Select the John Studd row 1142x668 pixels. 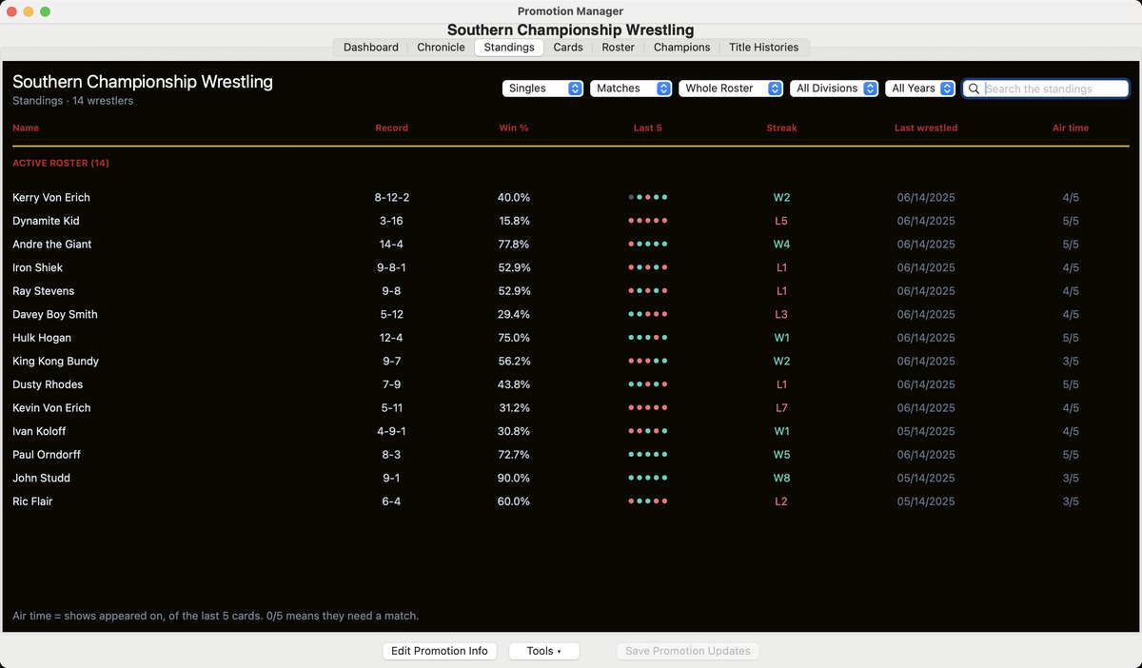click(x=570, y=478)
